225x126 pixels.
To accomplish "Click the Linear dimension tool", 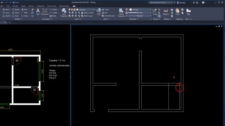I will coord(53,9).
